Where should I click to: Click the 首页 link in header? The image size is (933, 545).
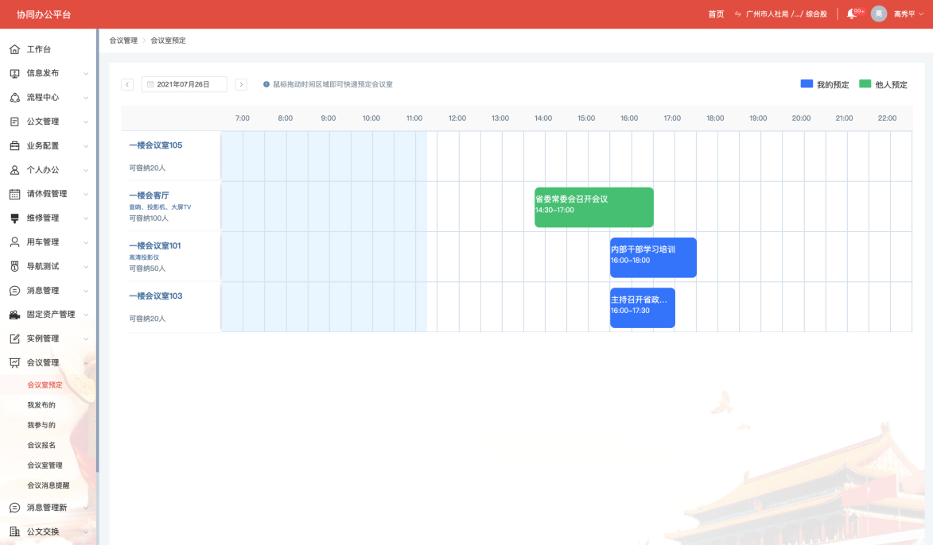pyautogui.click(x=716, y=14)
